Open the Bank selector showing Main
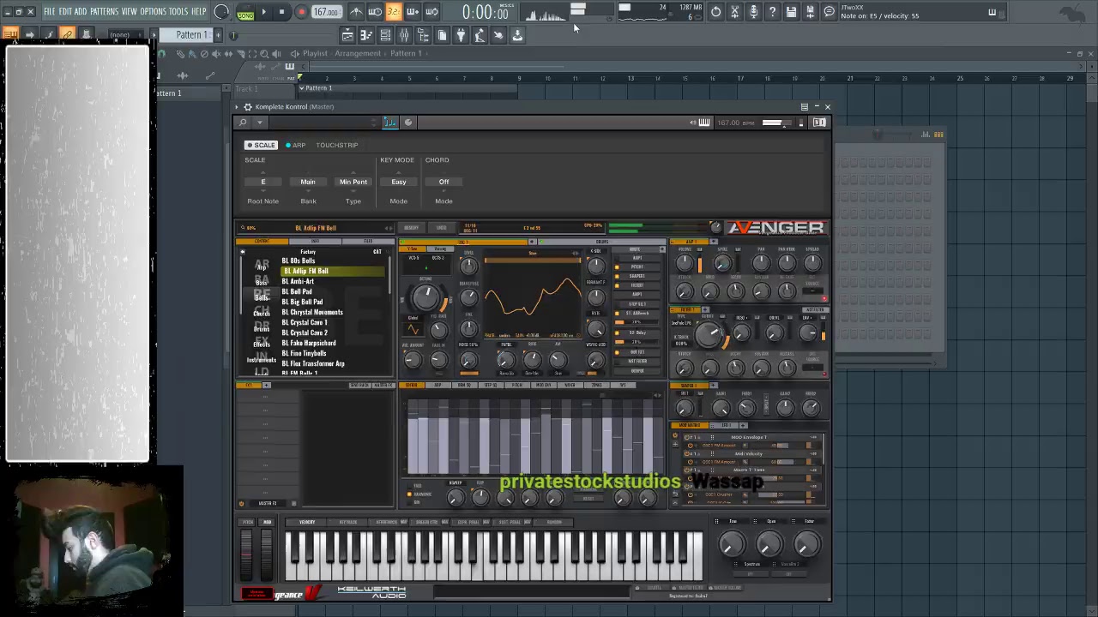This screenshot has width=1098, height=617. coord(308,182)
